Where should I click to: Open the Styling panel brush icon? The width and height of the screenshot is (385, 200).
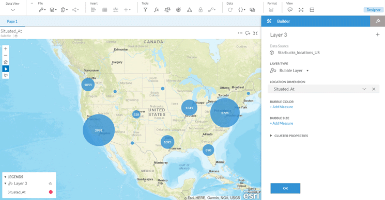click(378, 21)
